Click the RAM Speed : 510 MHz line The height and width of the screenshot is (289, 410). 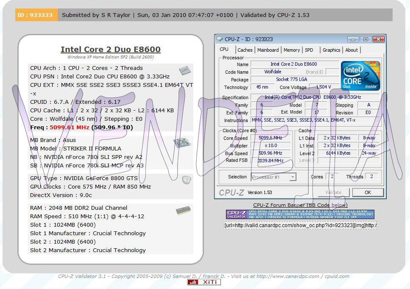[x=87, y=217]
